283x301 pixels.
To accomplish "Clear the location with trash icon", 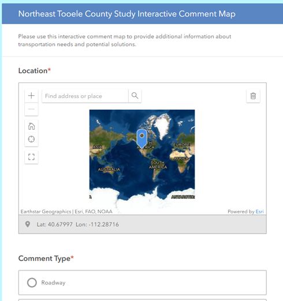I will click(253, 96).
